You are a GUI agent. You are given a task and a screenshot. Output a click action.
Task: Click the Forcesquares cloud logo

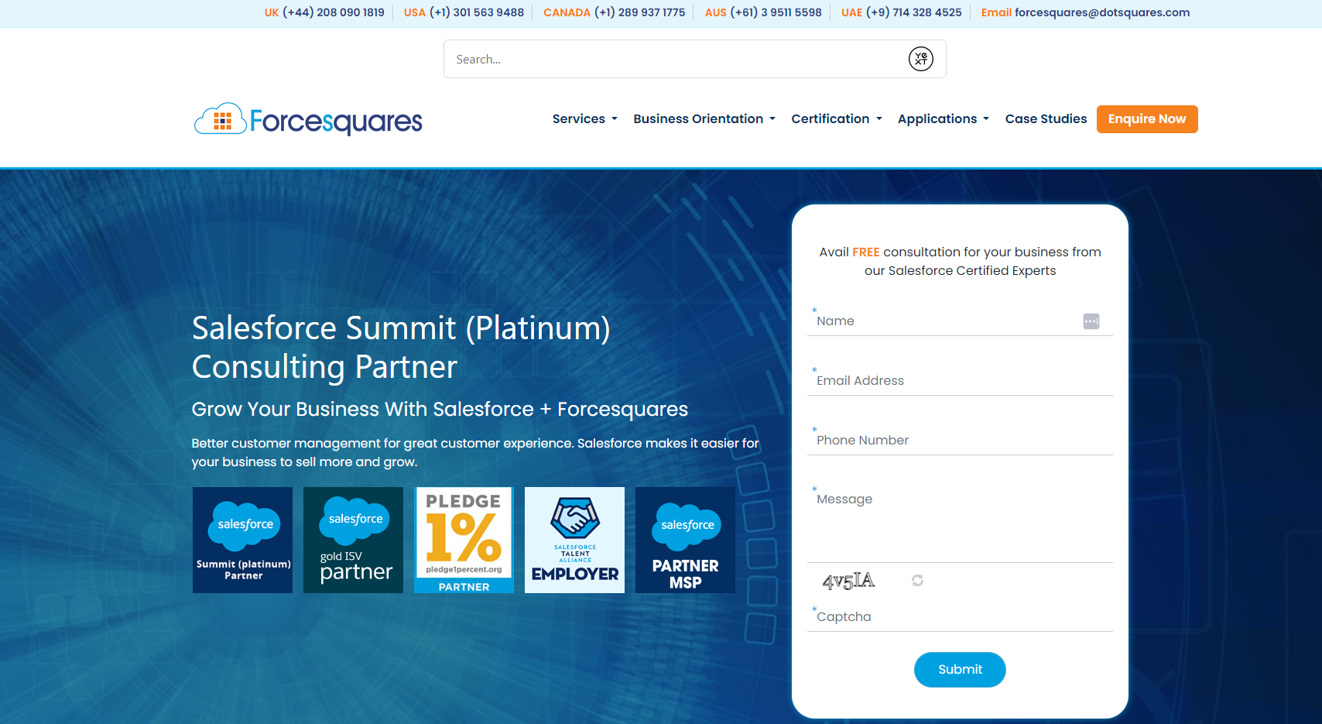pos(308,119)
